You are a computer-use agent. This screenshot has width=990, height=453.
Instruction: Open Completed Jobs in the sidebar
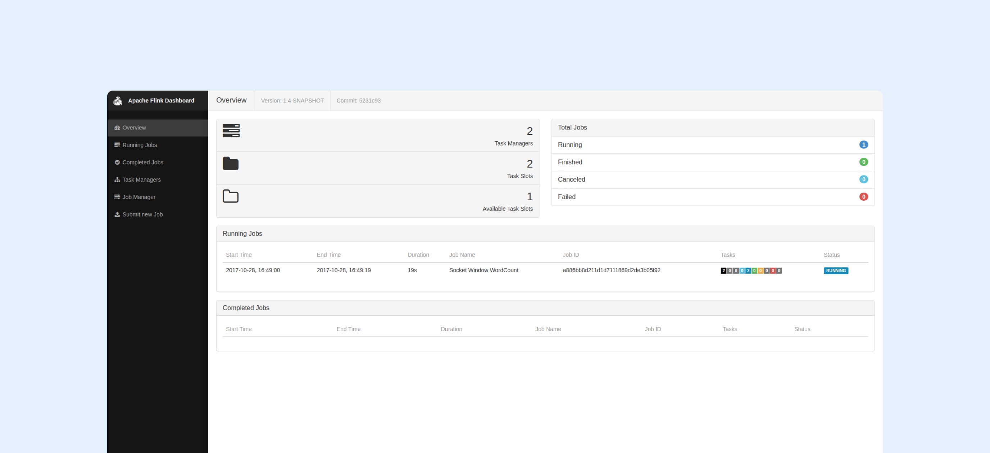158,162
